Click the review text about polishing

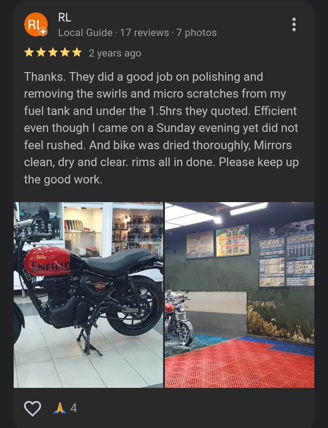161,128
